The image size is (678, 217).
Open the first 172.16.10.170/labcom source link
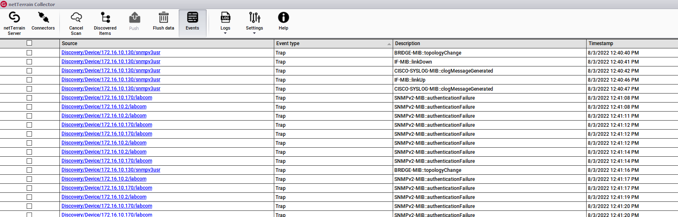107,98
